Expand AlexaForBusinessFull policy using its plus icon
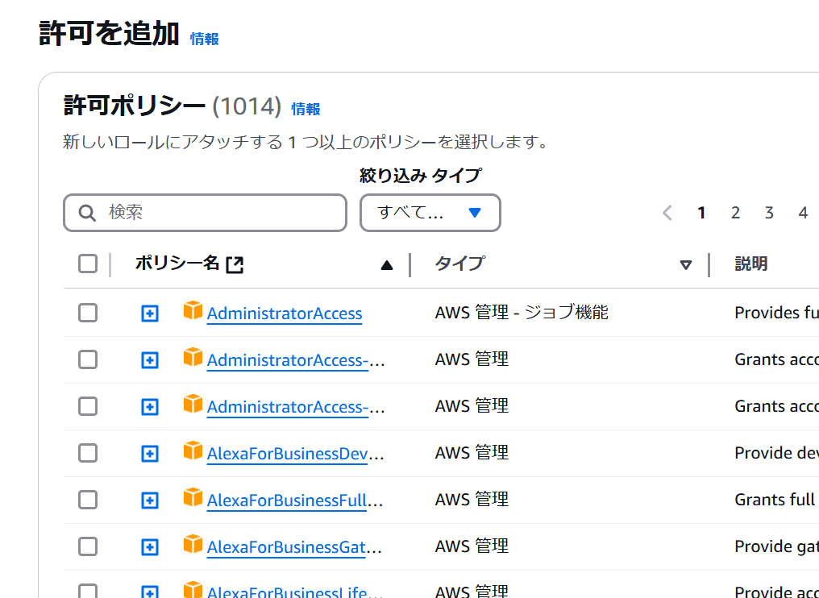The width and height of the screenshot is (819, 598). [149, 500]
